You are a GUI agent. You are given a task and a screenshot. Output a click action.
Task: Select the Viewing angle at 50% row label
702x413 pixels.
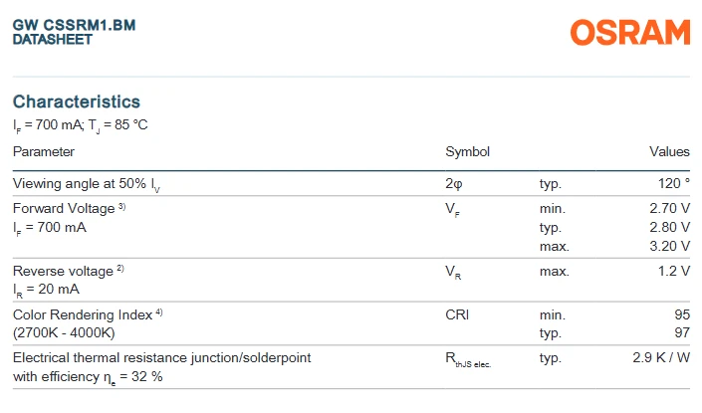pyautogui.click(x=87, y=184)
